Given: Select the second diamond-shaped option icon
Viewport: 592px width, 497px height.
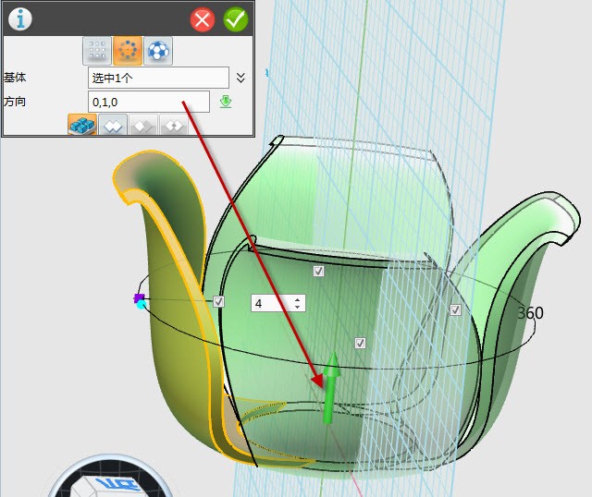Looking at the screenshot, I should [x=113, y=126].
